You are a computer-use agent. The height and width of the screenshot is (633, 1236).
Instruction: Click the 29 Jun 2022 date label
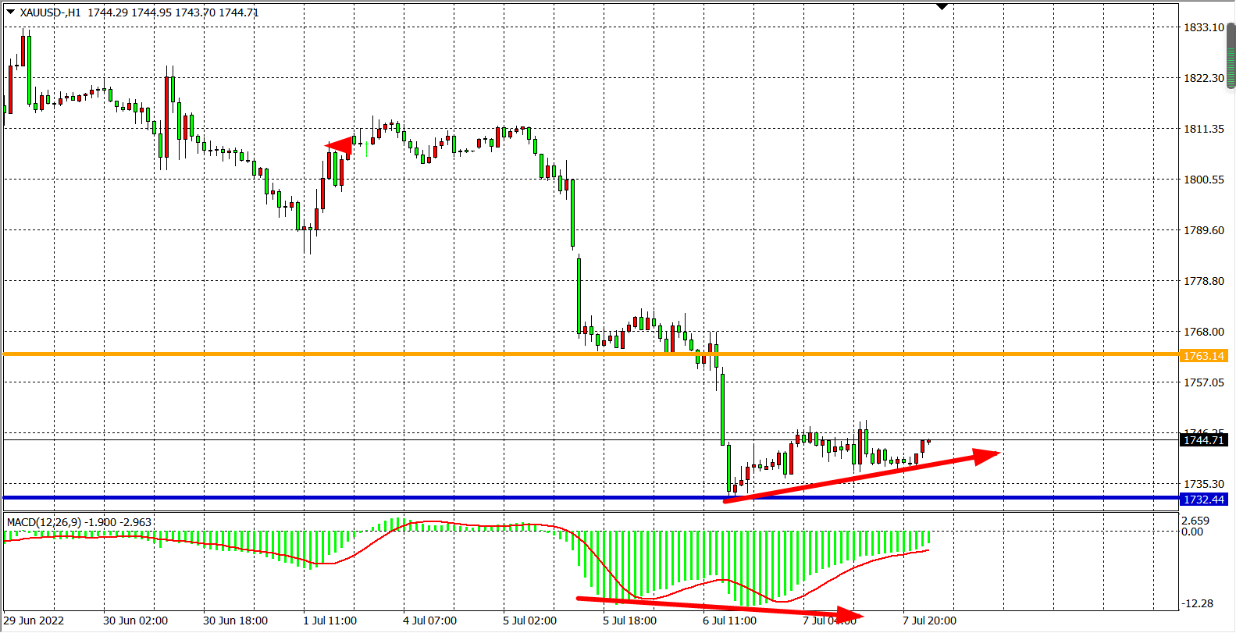click(34, 621)
